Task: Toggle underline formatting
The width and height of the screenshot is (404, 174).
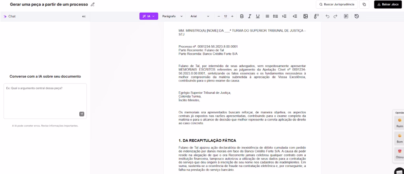Action: pos(258,16)
